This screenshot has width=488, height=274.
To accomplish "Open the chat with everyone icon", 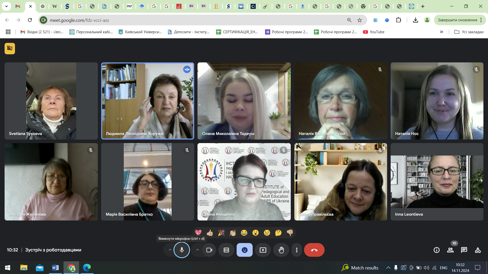I will coord(464,250).
